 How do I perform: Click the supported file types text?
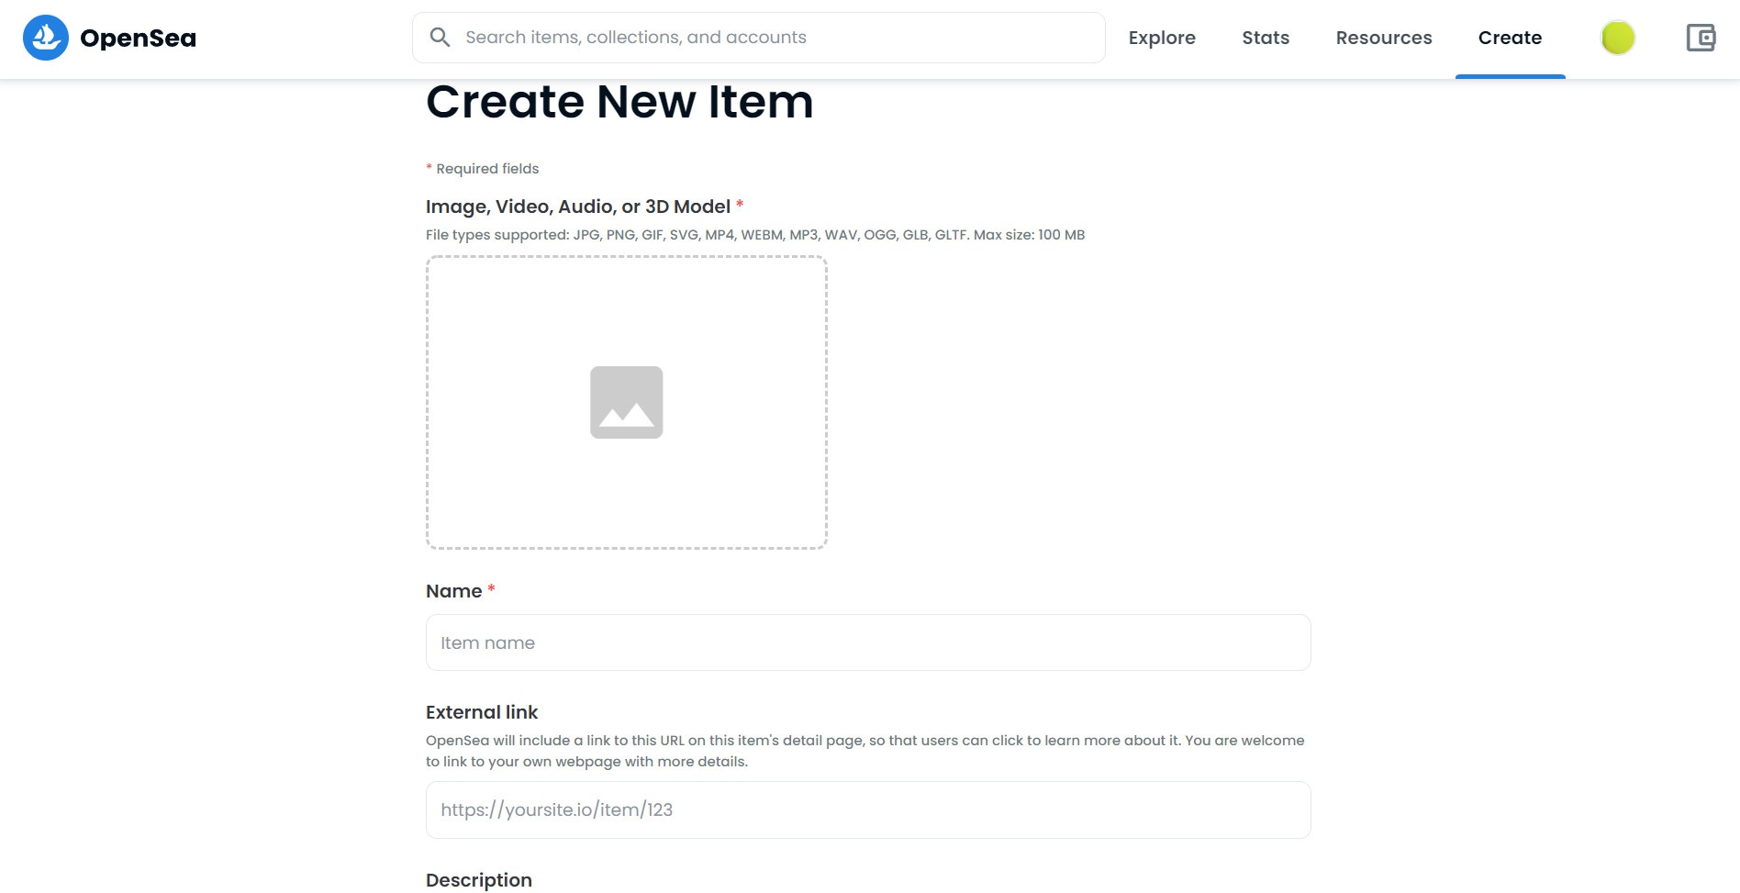pos(754,235)
